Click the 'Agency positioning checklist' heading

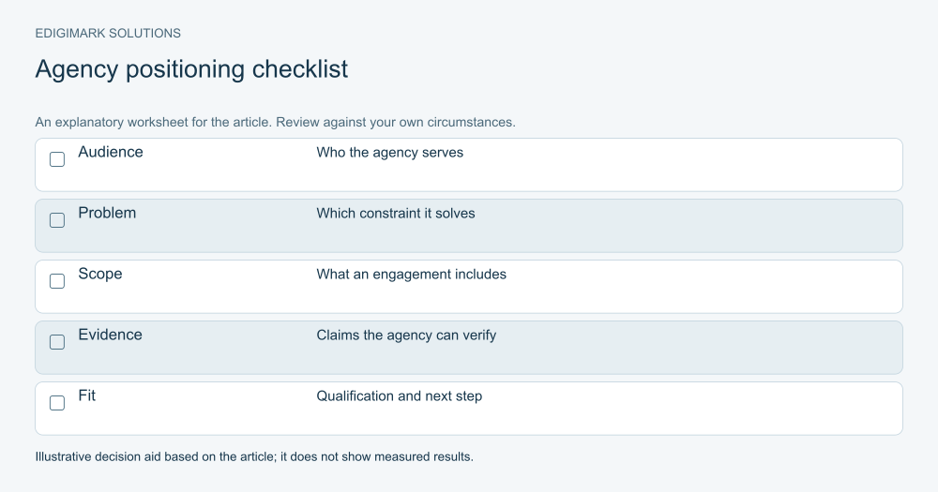point(191,69)
